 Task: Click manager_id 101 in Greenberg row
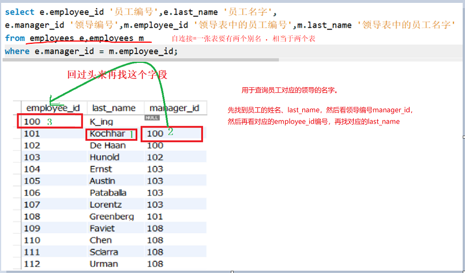click(x=175, y=216)
